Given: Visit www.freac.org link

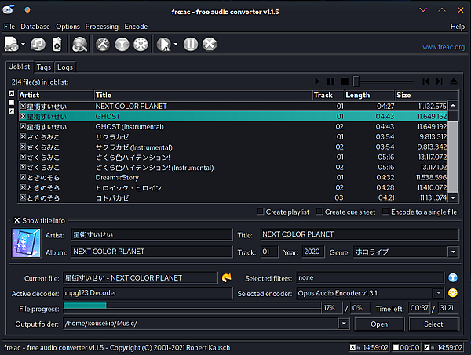Looking at the screenshot, I should click(x=444, y=47).
